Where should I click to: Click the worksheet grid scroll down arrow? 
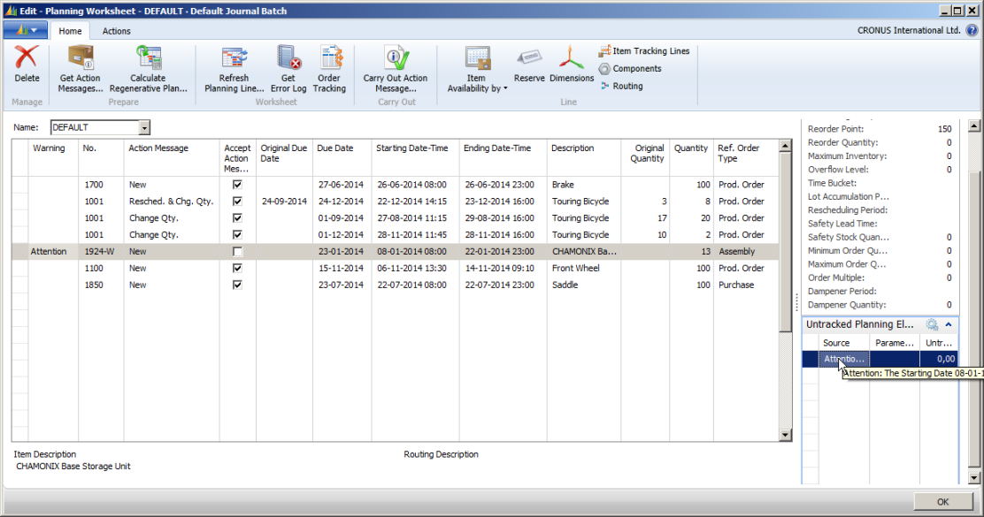[785, 435]
